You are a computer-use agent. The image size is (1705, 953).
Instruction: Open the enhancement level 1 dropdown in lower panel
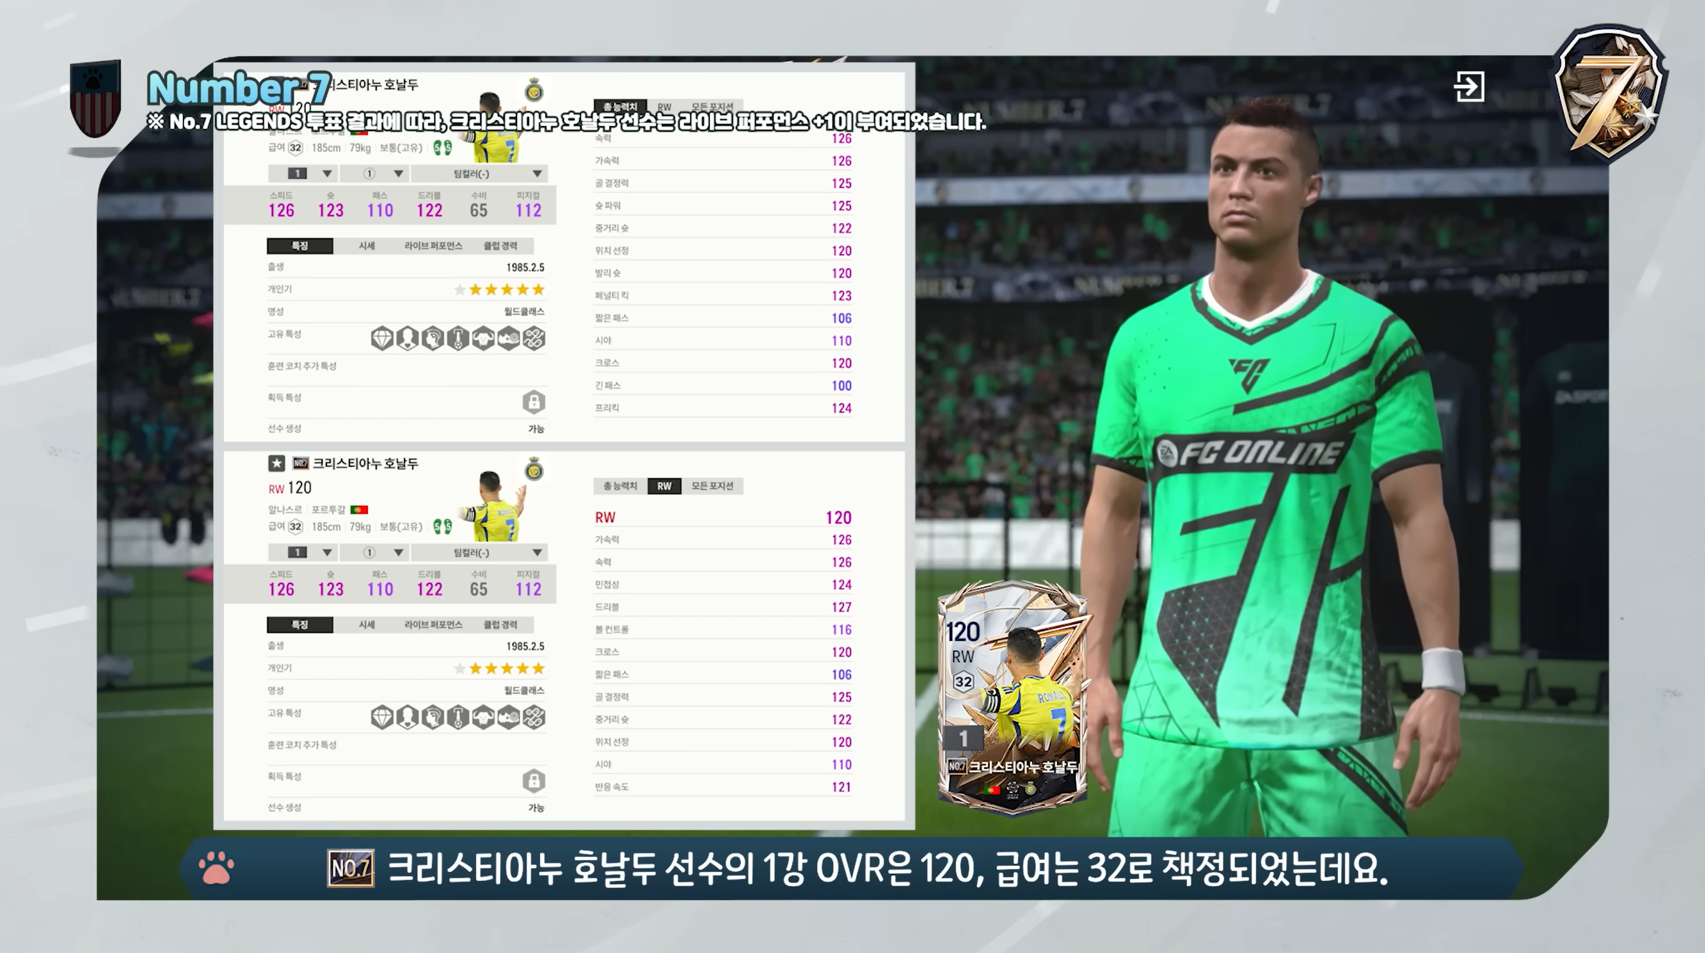click(x=303, y=553)
